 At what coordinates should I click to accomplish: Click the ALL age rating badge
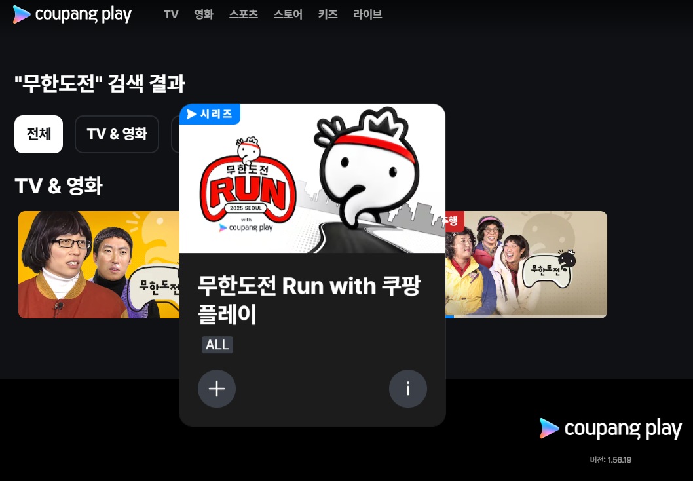coord(217,345)
